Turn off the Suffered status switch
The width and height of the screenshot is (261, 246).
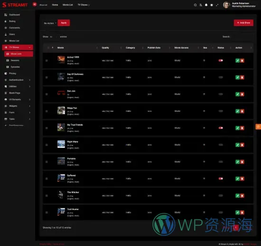[221, 179]
